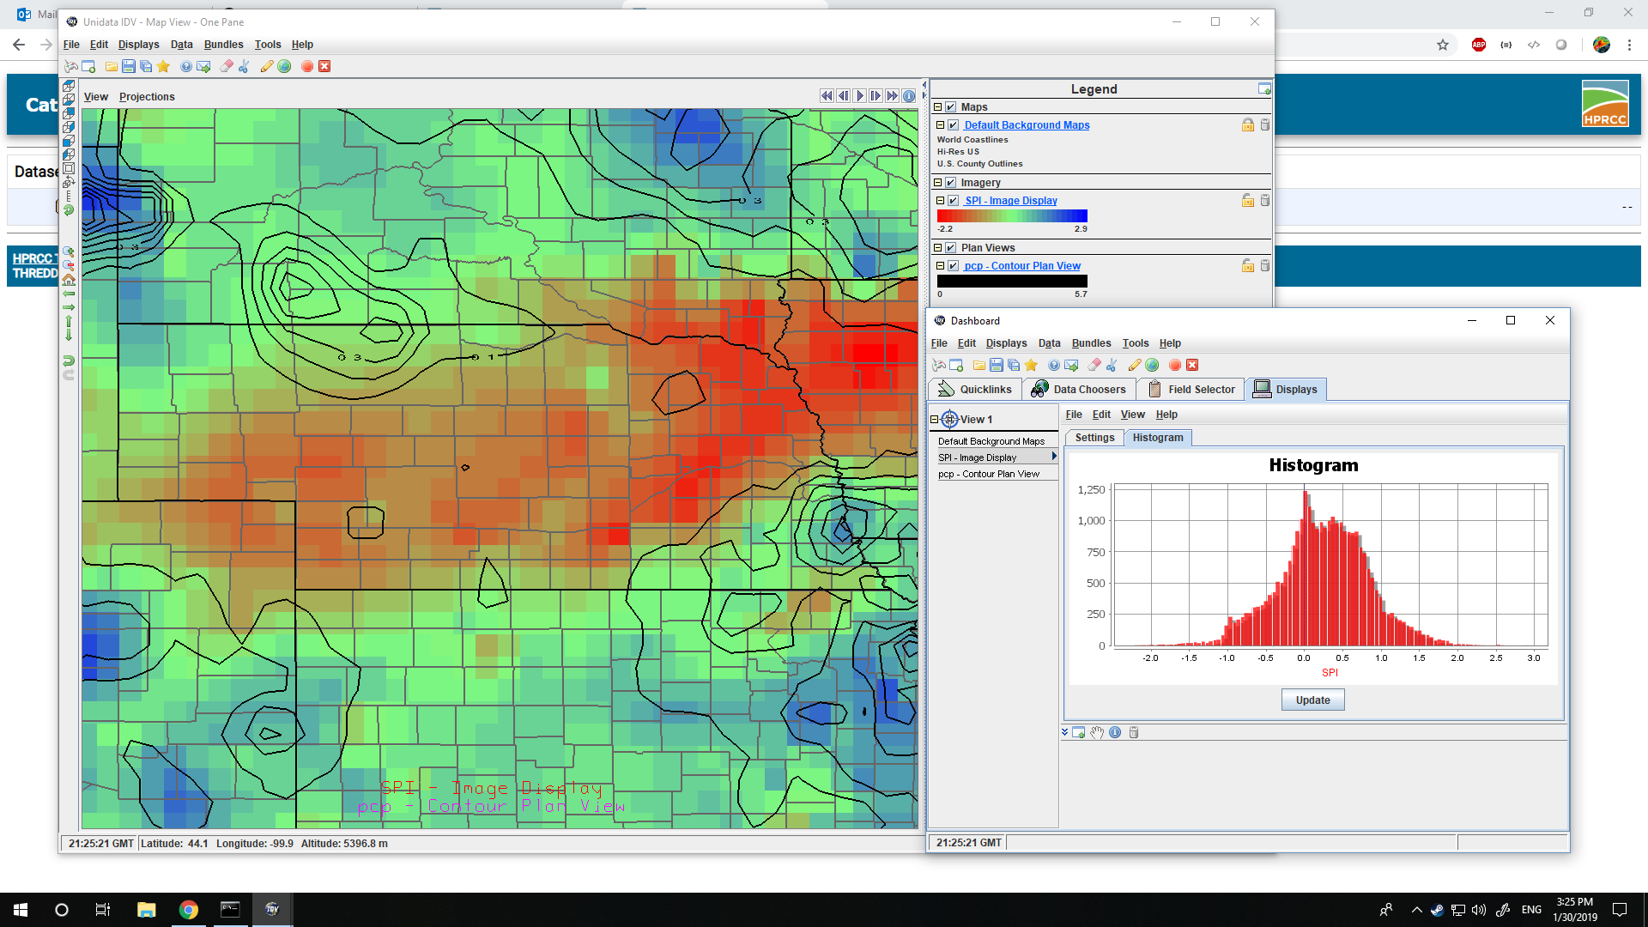This screenshot has width=1648, height=927.
Task: Float the Legend panel using its corner icon
Action: 1264,88
